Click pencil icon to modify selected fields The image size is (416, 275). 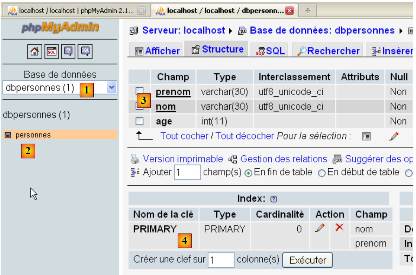coord(393,136)
